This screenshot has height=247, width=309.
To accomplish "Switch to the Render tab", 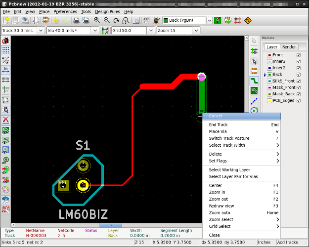I will [x=289, y=47].
